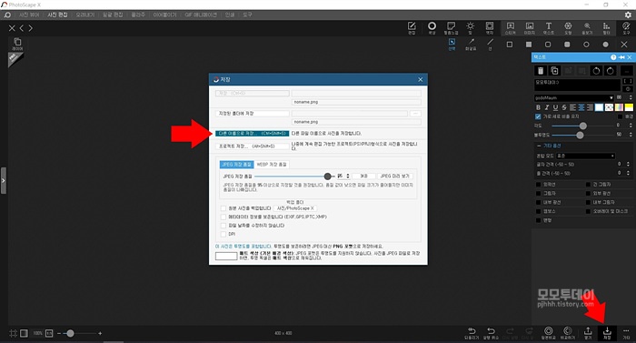
Task: Open the GIF Animation tab
Action: 201,15
